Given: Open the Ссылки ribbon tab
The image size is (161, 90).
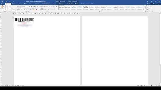Looking at the screenshot, I should [31, 4].
